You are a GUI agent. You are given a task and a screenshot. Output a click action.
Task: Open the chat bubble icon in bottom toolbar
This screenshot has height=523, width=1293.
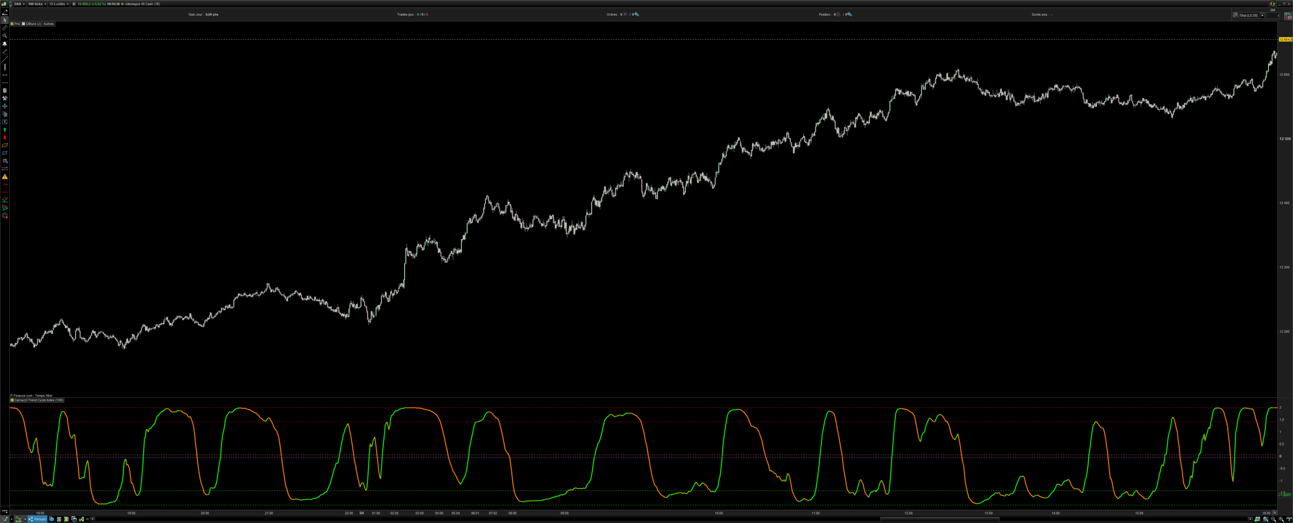pyautogui.click(x=51, y=519)
